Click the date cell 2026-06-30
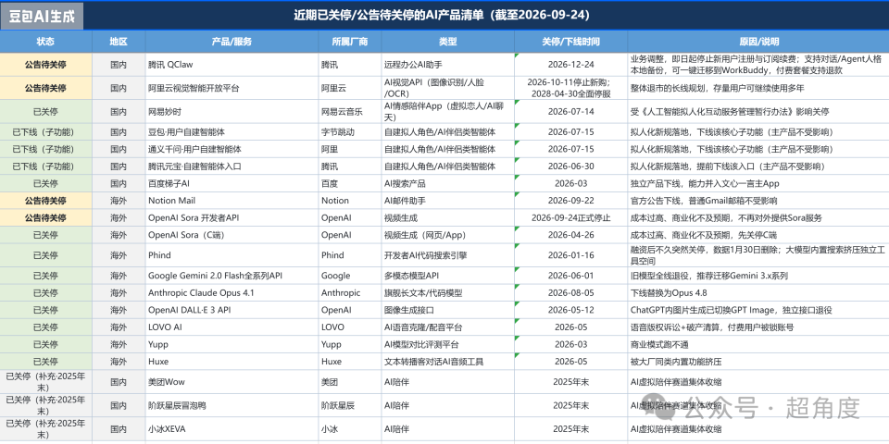889x444 pixels. click(x=571, y=166)
